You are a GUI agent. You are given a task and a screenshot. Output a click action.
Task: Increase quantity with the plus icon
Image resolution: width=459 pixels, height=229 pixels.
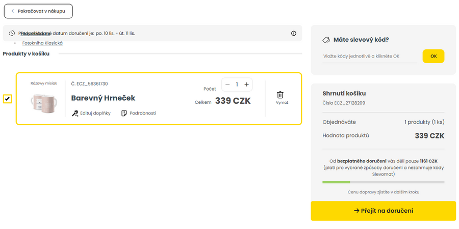(x=246, y=84)
